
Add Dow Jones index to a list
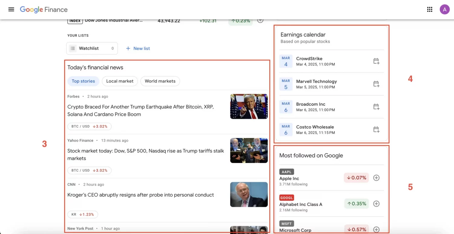(x=260, y=21)
